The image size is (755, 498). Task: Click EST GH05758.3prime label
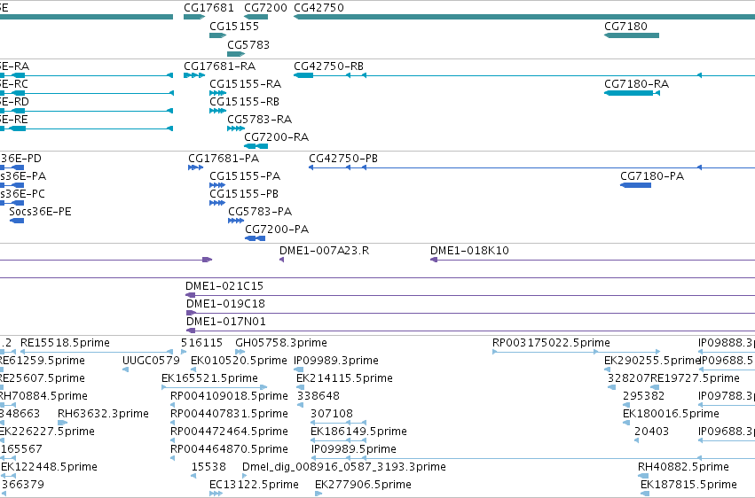click(280, 343)
